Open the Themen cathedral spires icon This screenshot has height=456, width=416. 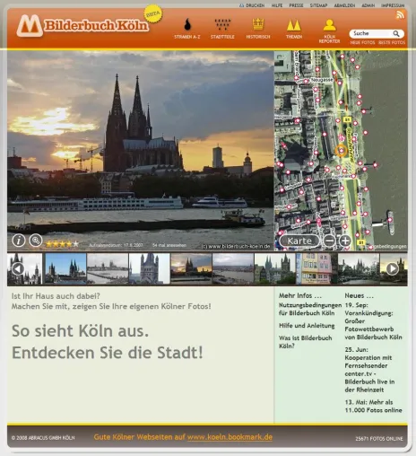pos(293,25)
